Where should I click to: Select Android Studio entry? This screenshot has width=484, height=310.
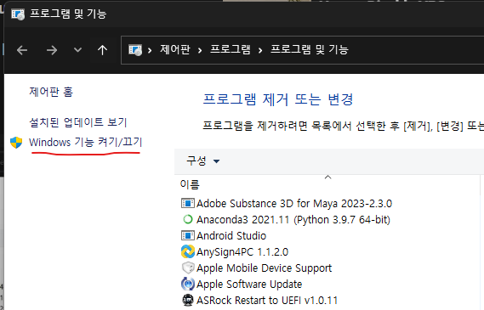[231, 236]
